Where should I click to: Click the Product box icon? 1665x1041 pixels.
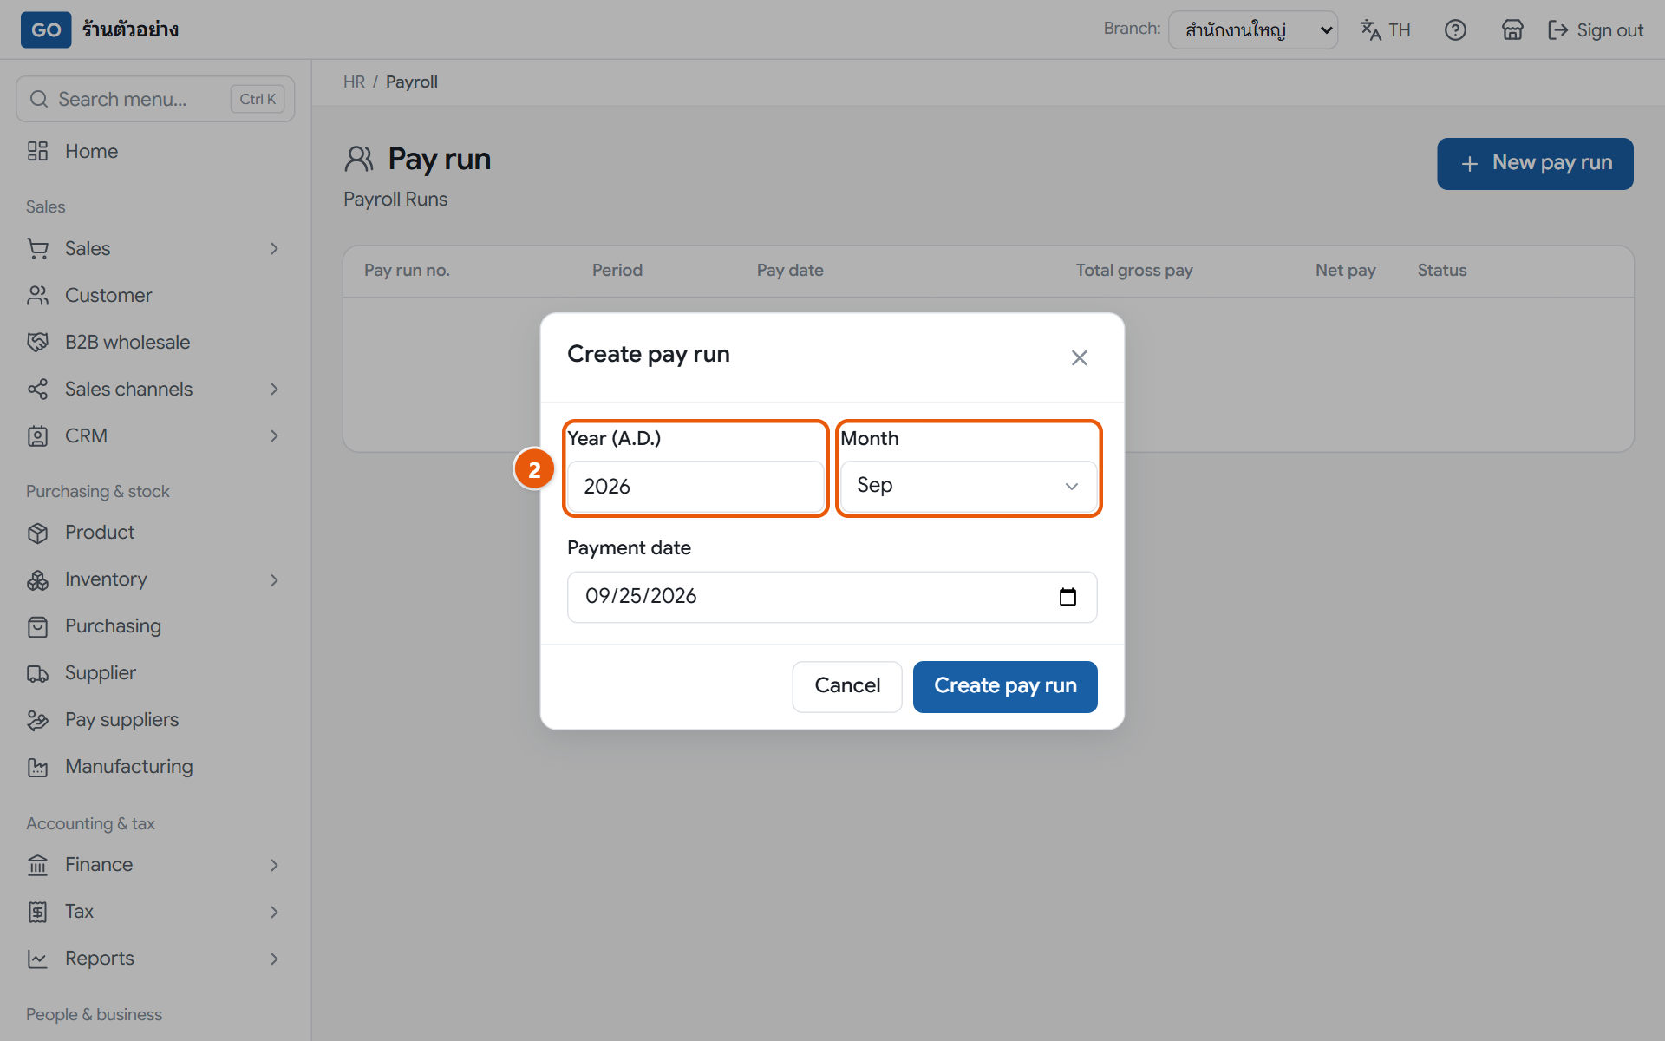pos(37,533)
